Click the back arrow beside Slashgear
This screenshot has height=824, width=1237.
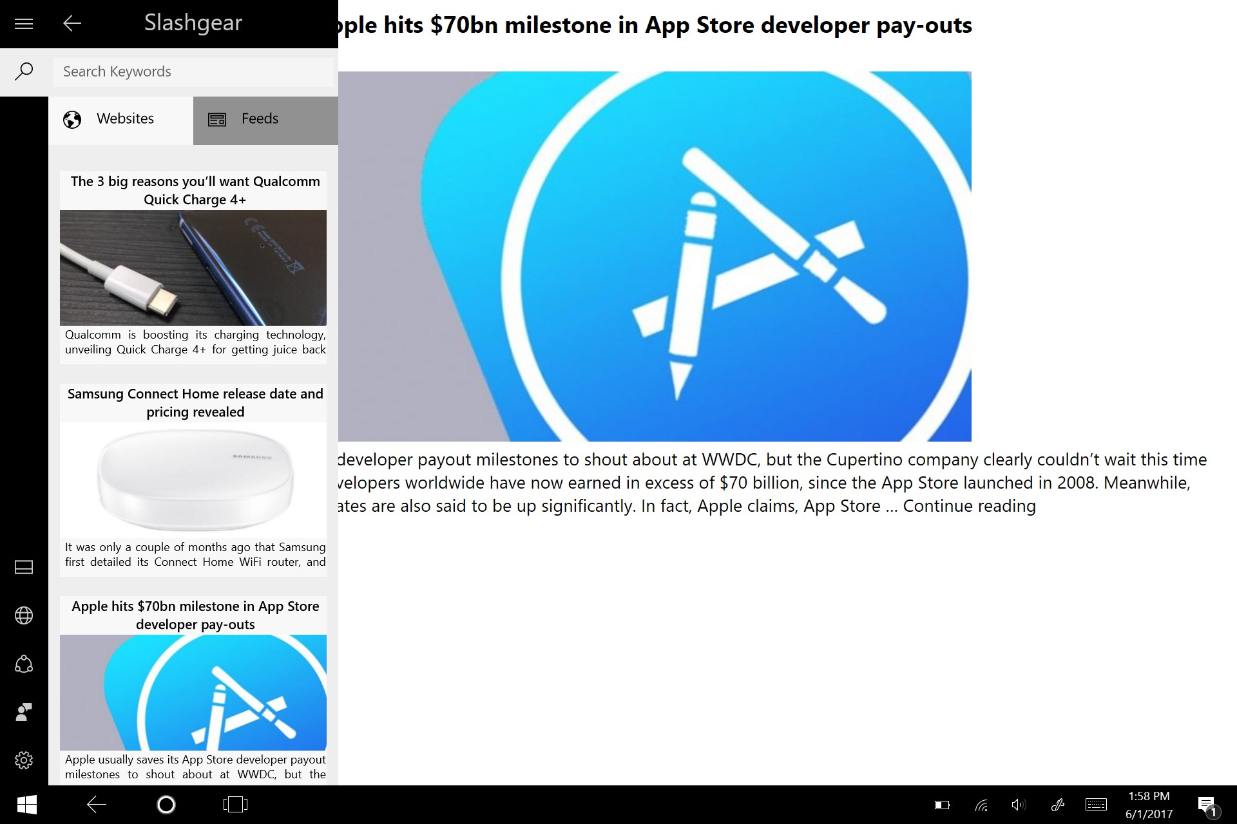tap(72, 24)
